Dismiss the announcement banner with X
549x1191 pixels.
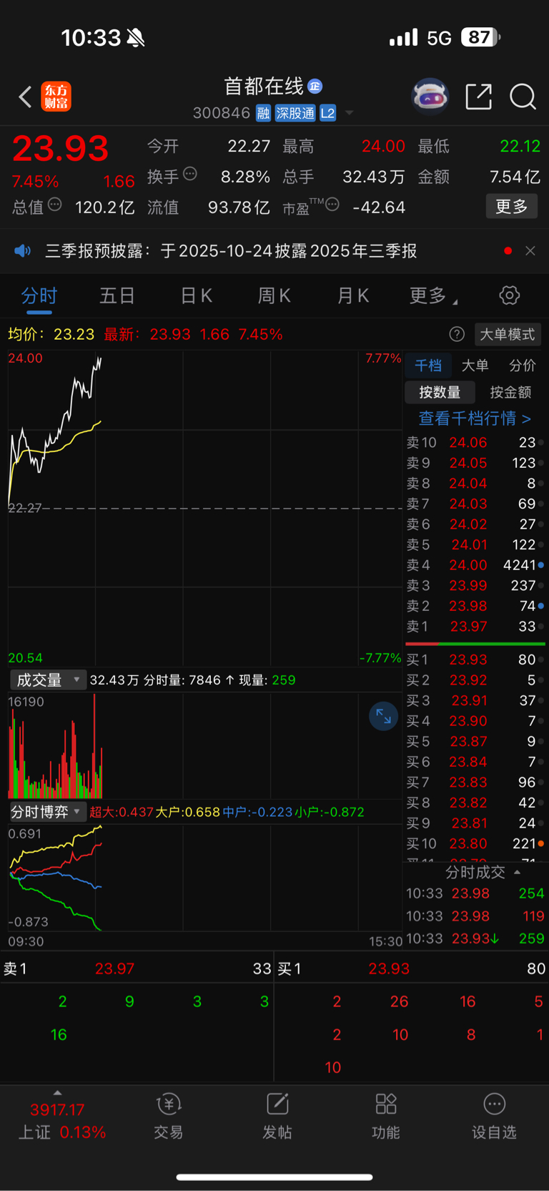pos(530,250)
